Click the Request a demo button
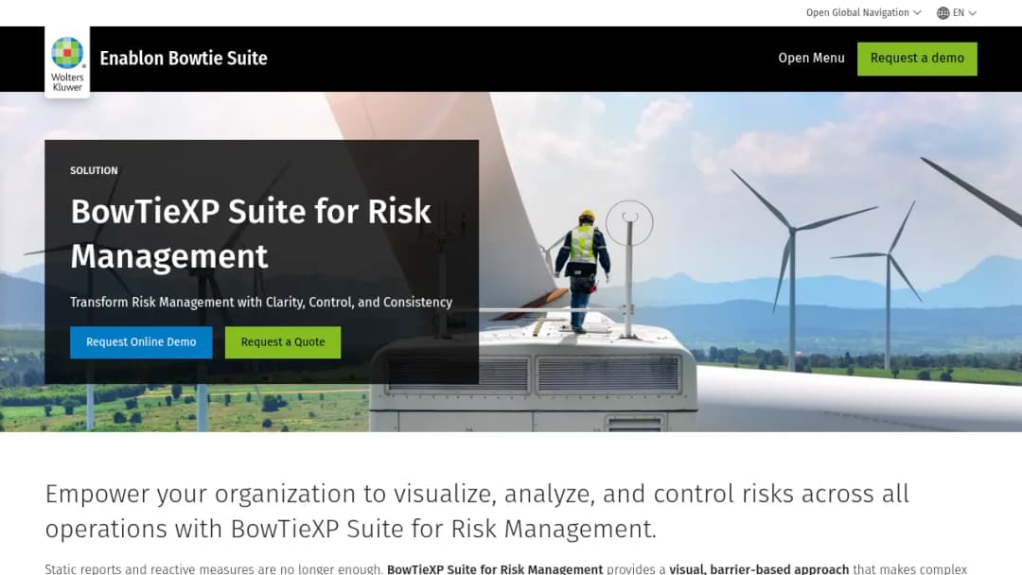This screenshot has width=1022, height=575. tap(917, 59)
